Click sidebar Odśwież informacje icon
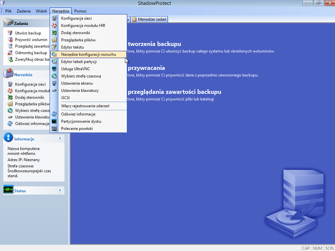The image size is (335, 251). pos(10,124)
